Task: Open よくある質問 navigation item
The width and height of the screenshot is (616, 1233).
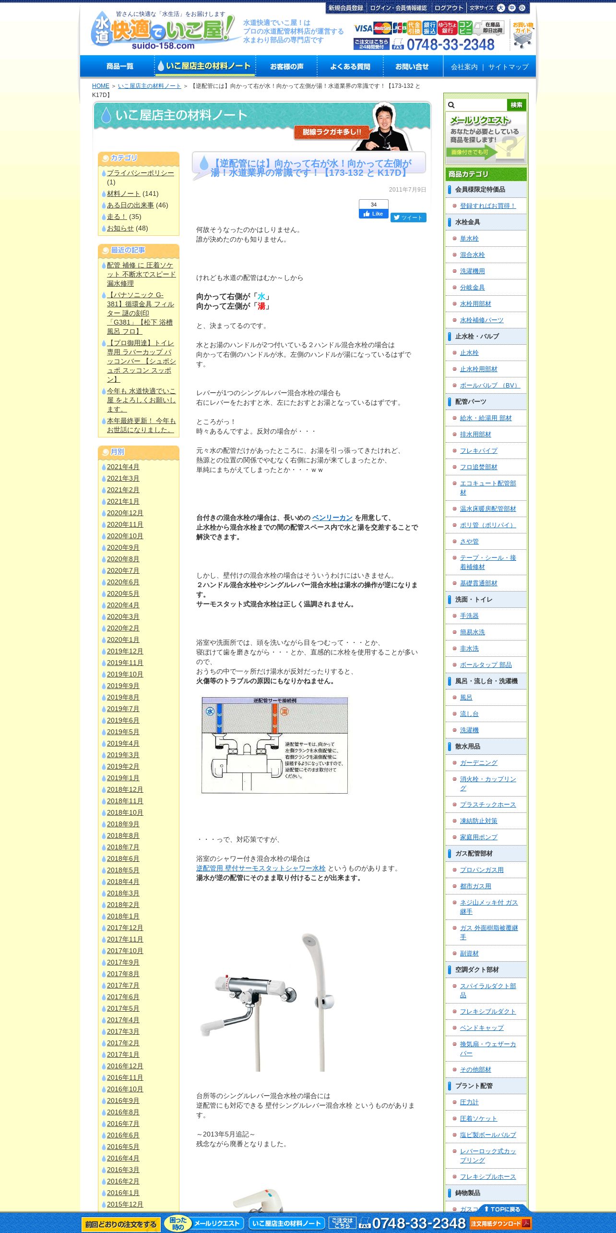Action: click(350, 66)
